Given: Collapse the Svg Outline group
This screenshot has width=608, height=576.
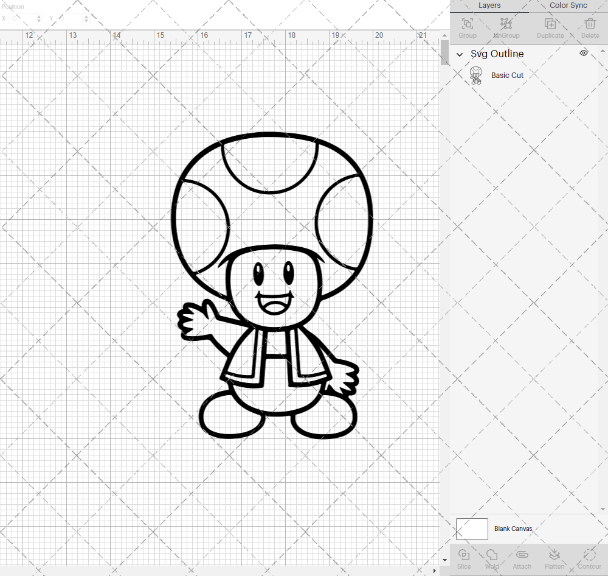Looking at the screenshot, I should click(x=460, y=54).
